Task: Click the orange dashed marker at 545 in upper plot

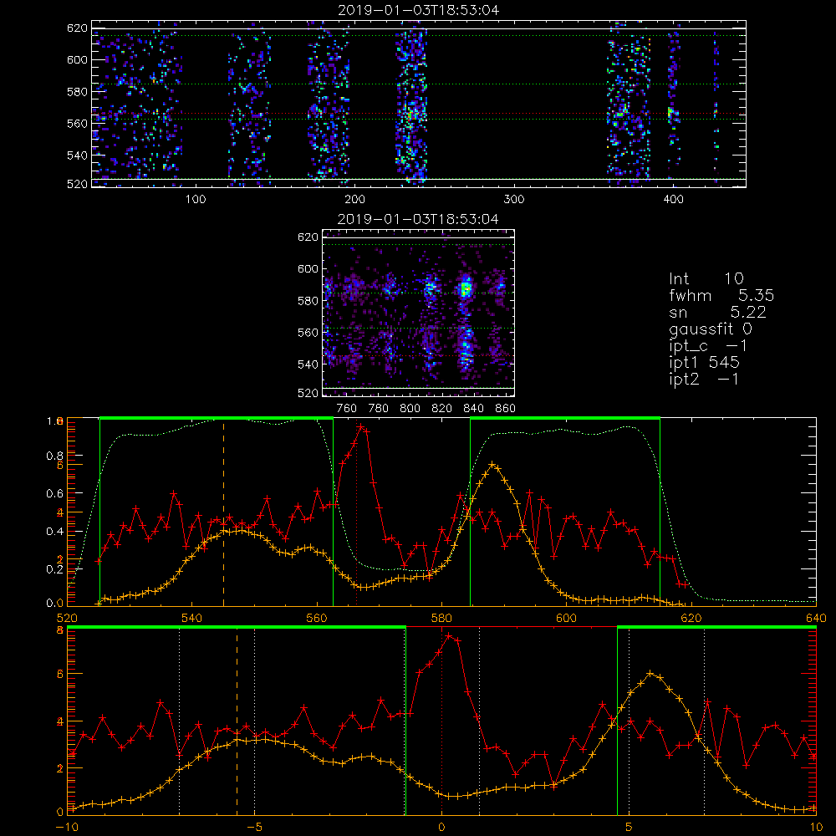Action: (x=223, y=514)
